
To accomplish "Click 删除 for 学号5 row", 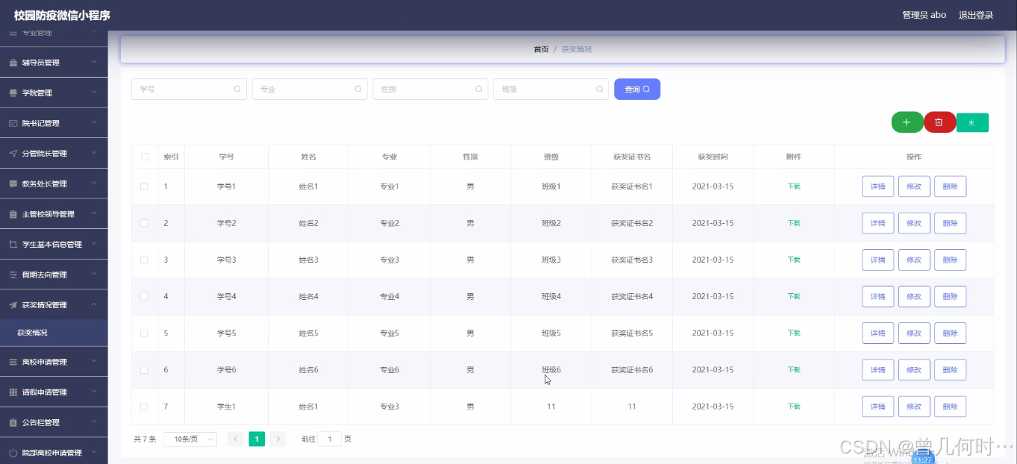I will pos(950,333).
